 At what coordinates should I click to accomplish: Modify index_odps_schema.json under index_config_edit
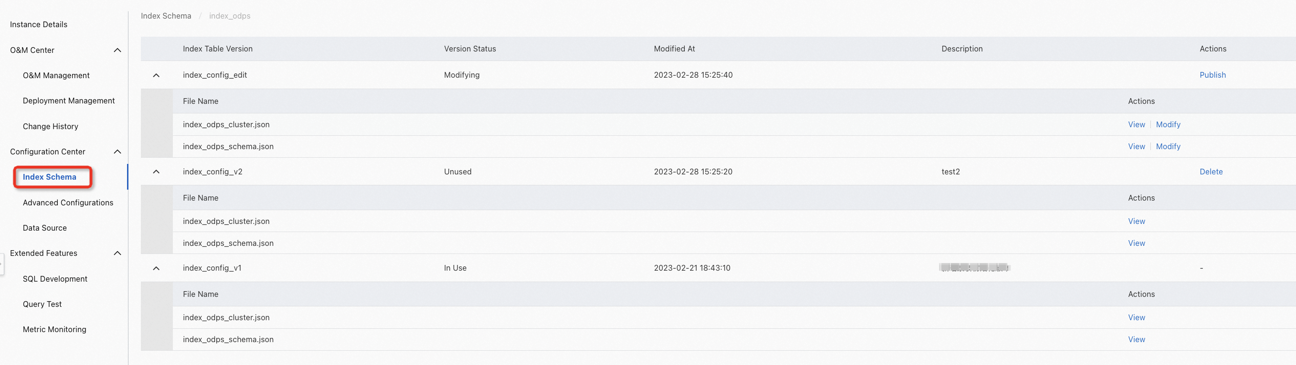click(x=1168, y=147)
